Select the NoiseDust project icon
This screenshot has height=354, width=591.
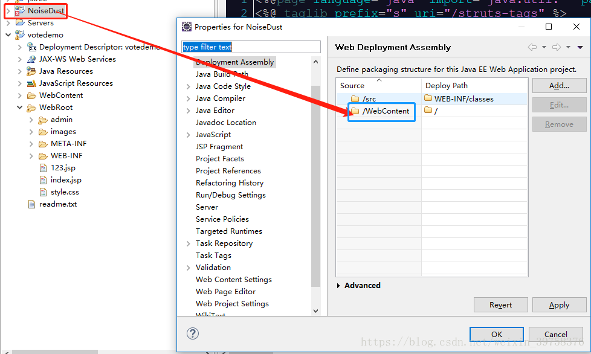[x=19, y=11]
